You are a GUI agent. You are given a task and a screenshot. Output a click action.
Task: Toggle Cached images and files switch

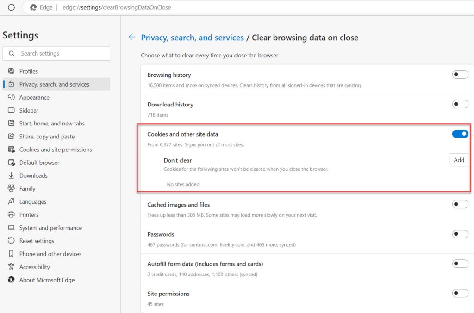click(x=460, y=204)
